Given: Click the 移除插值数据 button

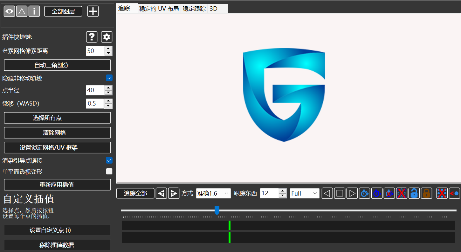Looking at the screenshot, I should coord(57,245).
